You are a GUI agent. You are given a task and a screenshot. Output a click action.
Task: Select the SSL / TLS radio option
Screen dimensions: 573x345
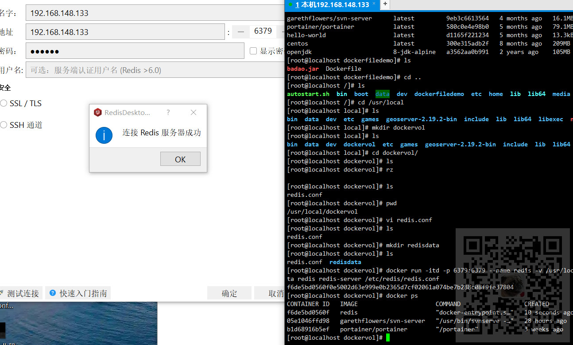click(x=4, y=103)
